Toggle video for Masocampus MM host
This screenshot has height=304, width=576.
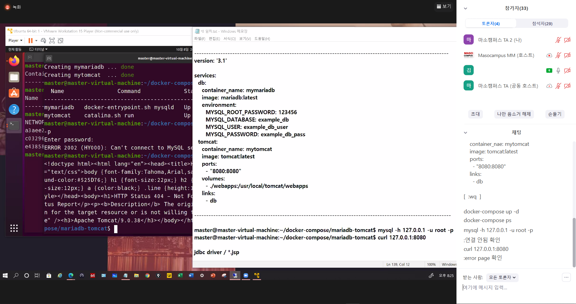pyautogui.click(x=567, y=55)
